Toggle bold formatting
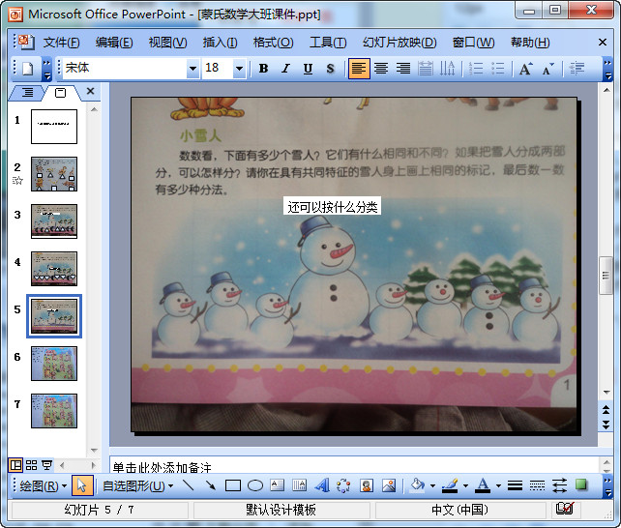The height and width of the screenshot is (528, 621). (263, 69)
